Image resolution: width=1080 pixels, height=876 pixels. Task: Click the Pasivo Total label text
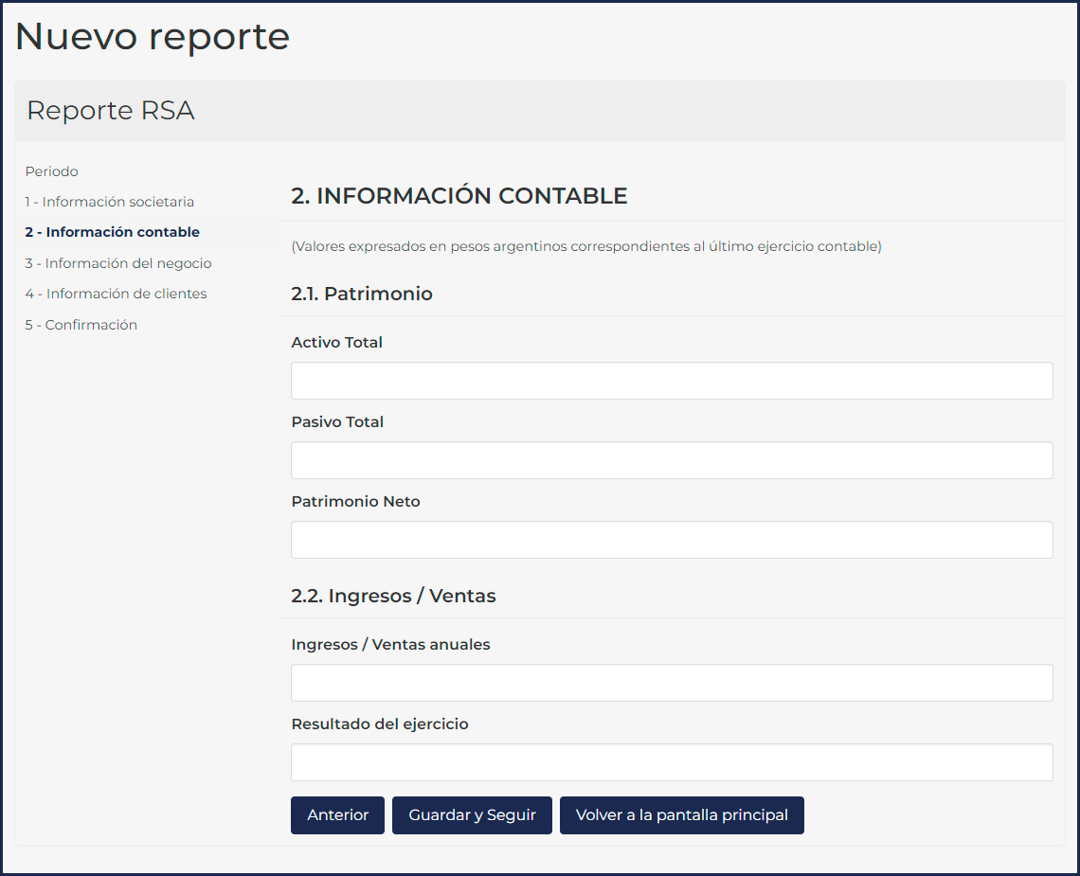click(x=337, y=422)
